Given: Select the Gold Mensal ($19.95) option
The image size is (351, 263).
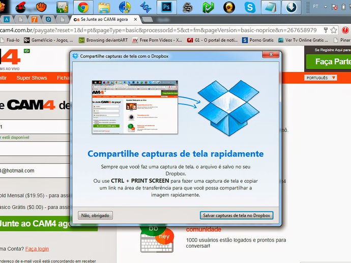Looking at the screenshot, I should [x=35, y=195].
